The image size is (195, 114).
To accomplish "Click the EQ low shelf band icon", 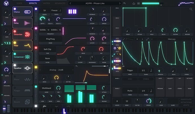I will point(45,106).
